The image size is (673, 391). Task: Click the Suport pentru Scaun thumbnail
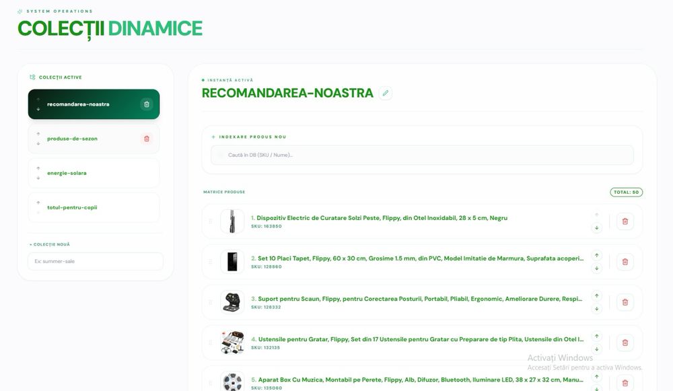232,302
